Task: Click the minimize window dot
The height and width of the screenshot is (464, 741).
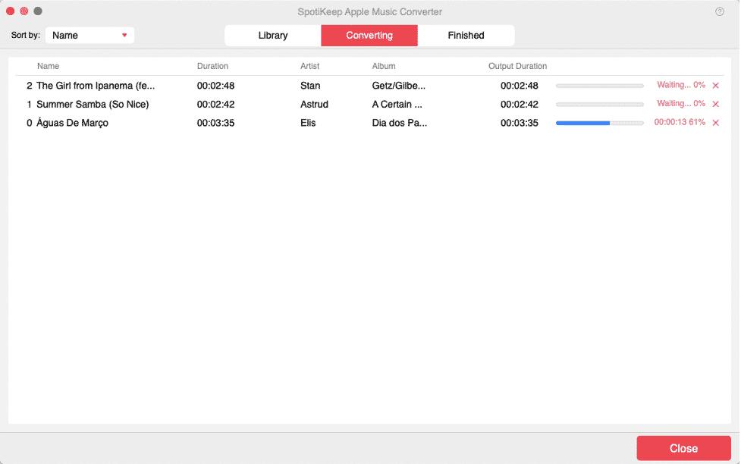Action: [24, 11]
